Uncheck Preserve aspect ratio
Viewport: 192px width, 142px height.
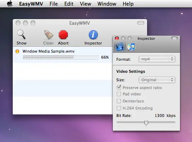(119, 87)
